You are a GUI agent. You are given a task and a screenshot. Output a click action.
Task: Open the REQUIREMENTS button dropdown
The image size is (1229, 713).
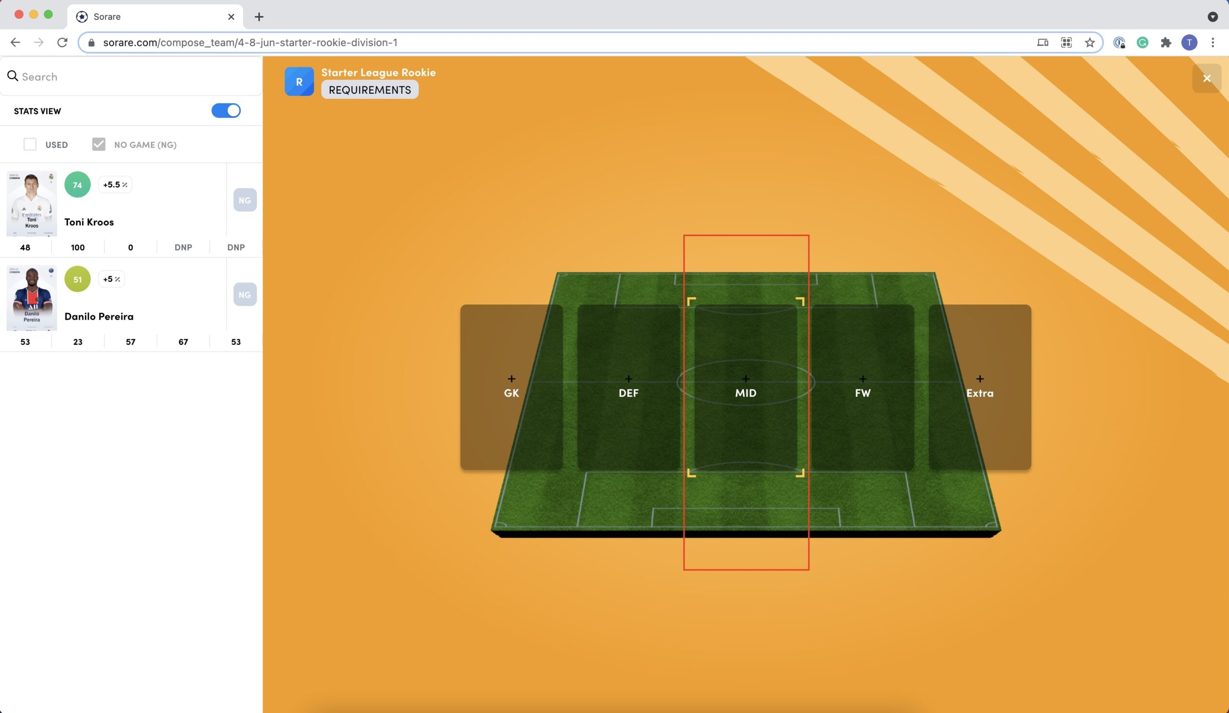(369, 89)
